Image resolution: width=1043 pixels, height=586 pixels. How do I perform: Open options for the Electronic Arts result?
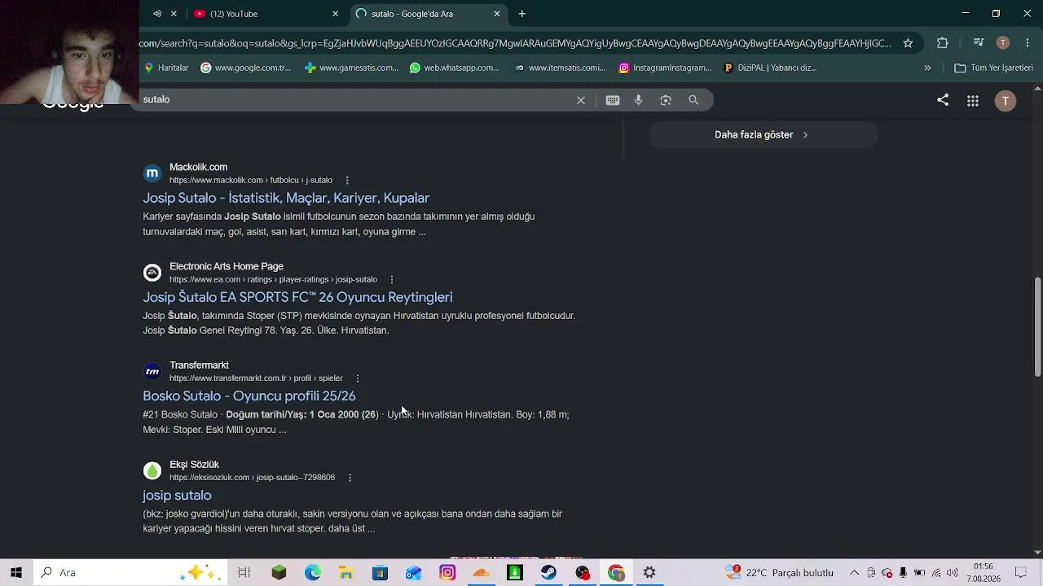(392, 279)
